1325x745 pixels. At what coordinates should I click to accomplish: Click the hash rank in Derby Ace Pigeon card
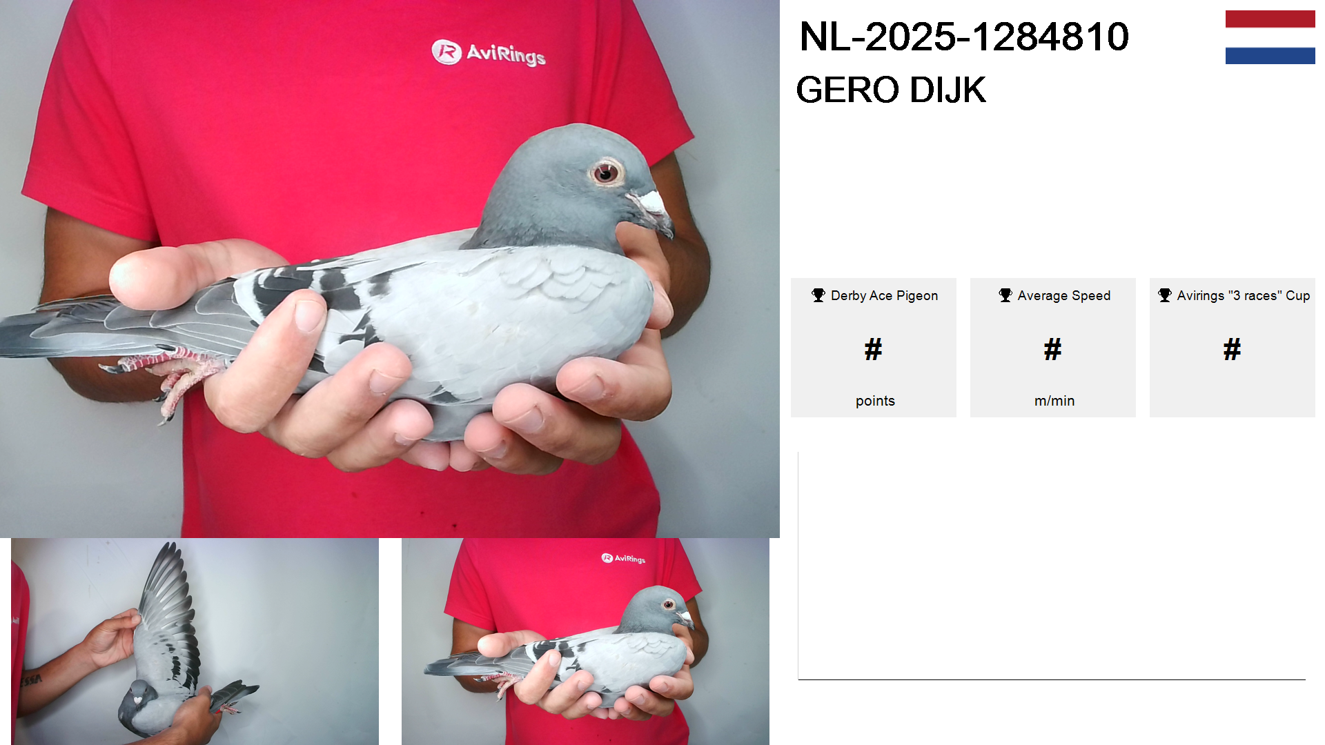coord(873,349)
